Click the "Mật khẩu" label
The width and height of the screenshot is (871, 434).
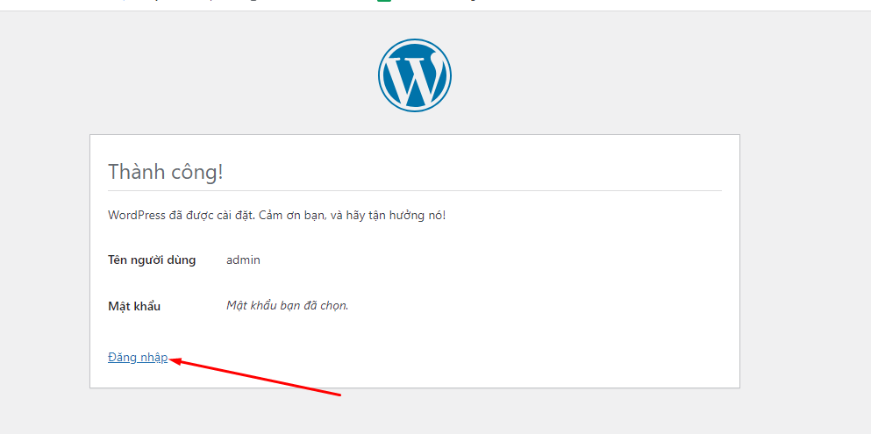pyautogui.click(x=134, y=306)
